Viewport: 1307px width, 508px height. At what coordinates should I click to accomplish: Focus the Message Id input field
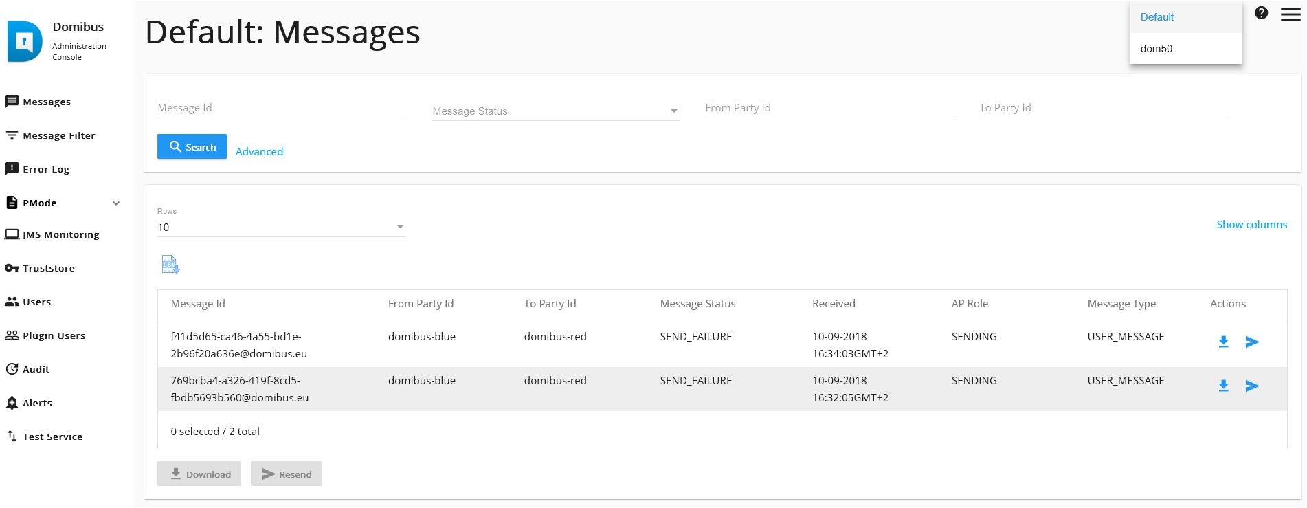(281, 108)
